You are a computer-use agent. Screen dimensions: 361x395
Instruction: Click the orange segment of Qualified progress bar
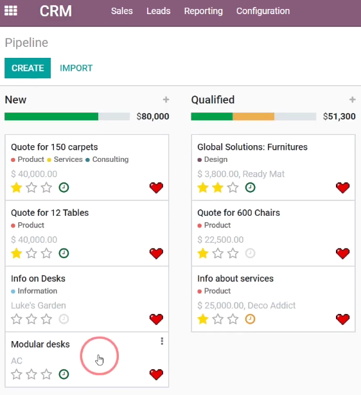click(x=254, y=116)
